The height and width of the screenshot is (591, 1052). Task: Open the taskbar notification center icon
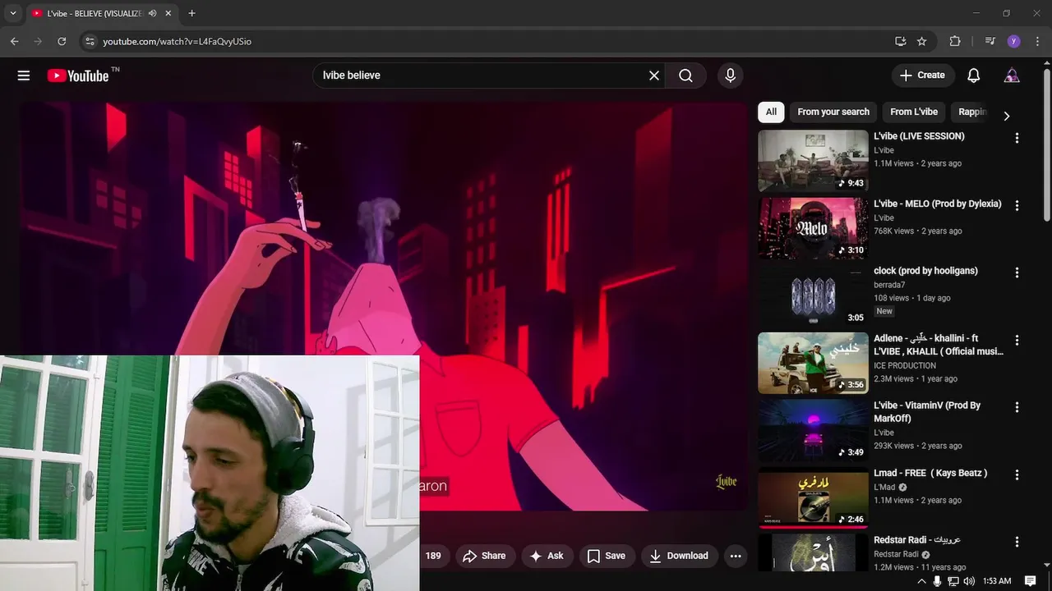1031,581
